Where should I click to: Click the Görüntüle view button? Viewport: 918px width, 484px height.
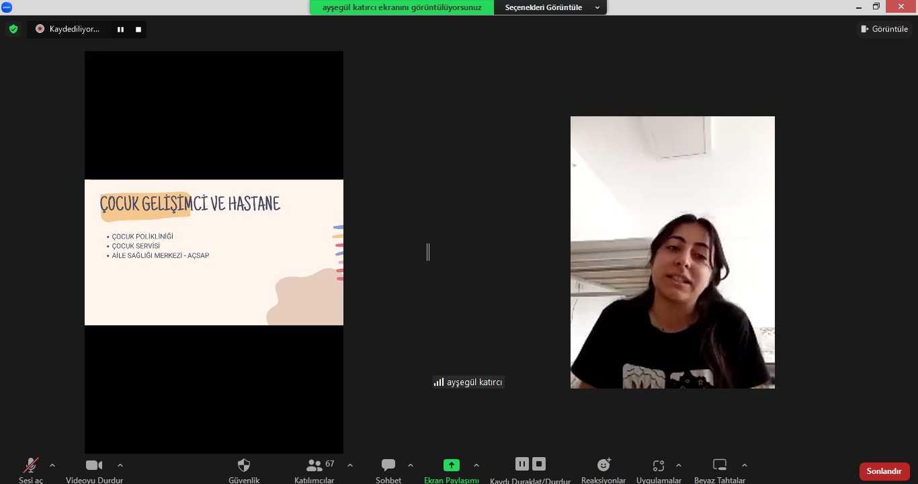pyautogui.click(x=884, y=29)
